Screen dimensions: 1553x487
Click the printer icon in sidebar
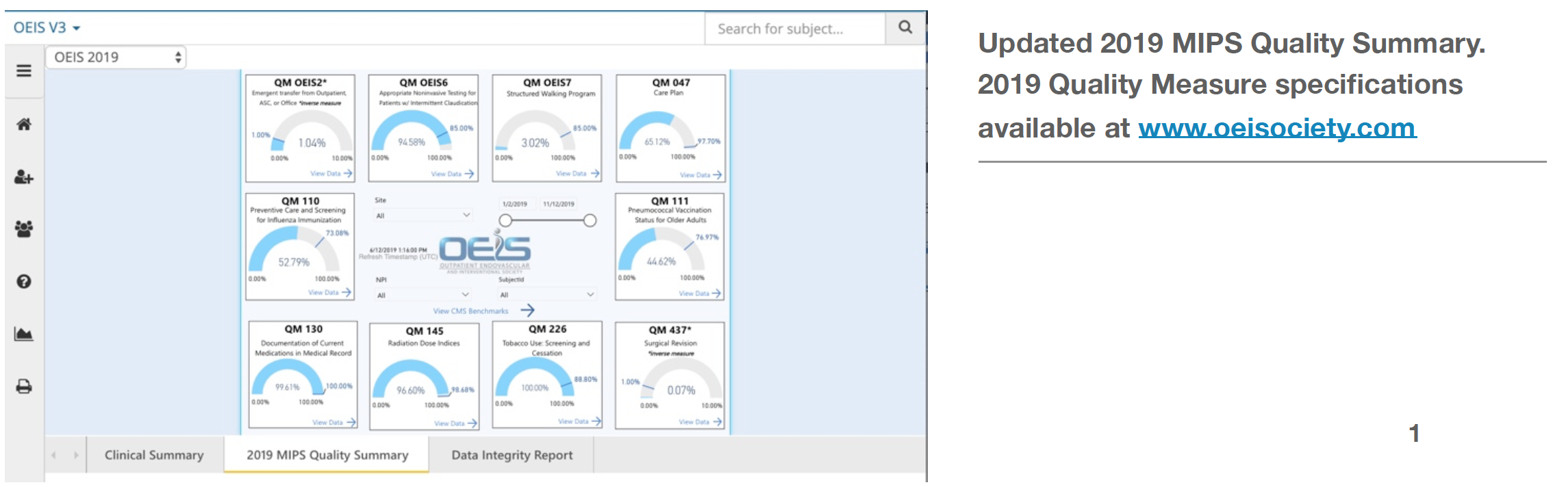(x=24, y=386)
